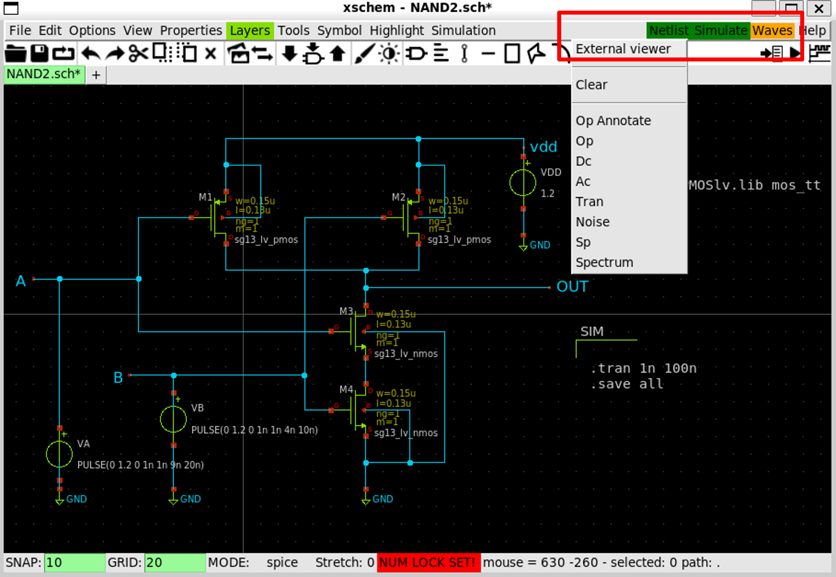This screenshot has width=836, height=577.
Task: Cut selection with the scissors icon
Action: (x=138, y=54)
